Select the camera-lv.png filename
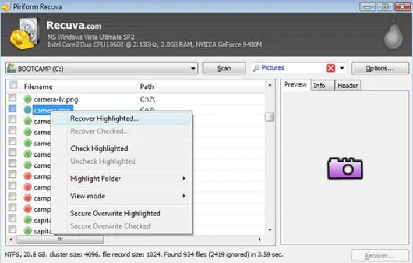This screenshot has height=263, width=413. 56,99
